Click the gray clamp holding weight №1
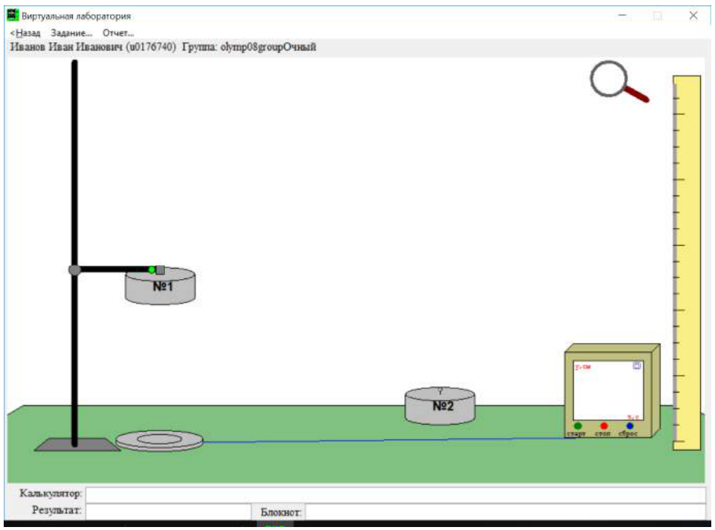This screenshot has height=530, width=715. [x=160, y=270]
